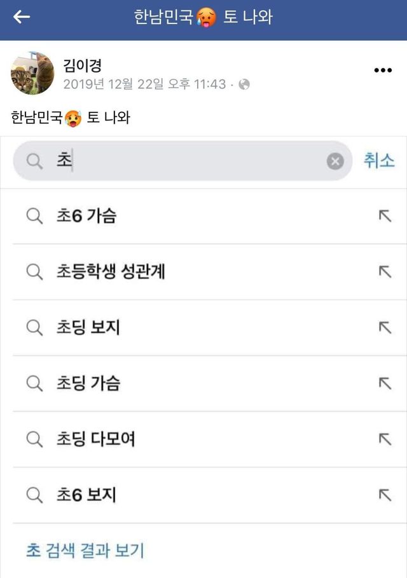Open the three-dot post options menu
Viewport: 407px width, 578px height.
pyautogui.click(x=383, y=71)
